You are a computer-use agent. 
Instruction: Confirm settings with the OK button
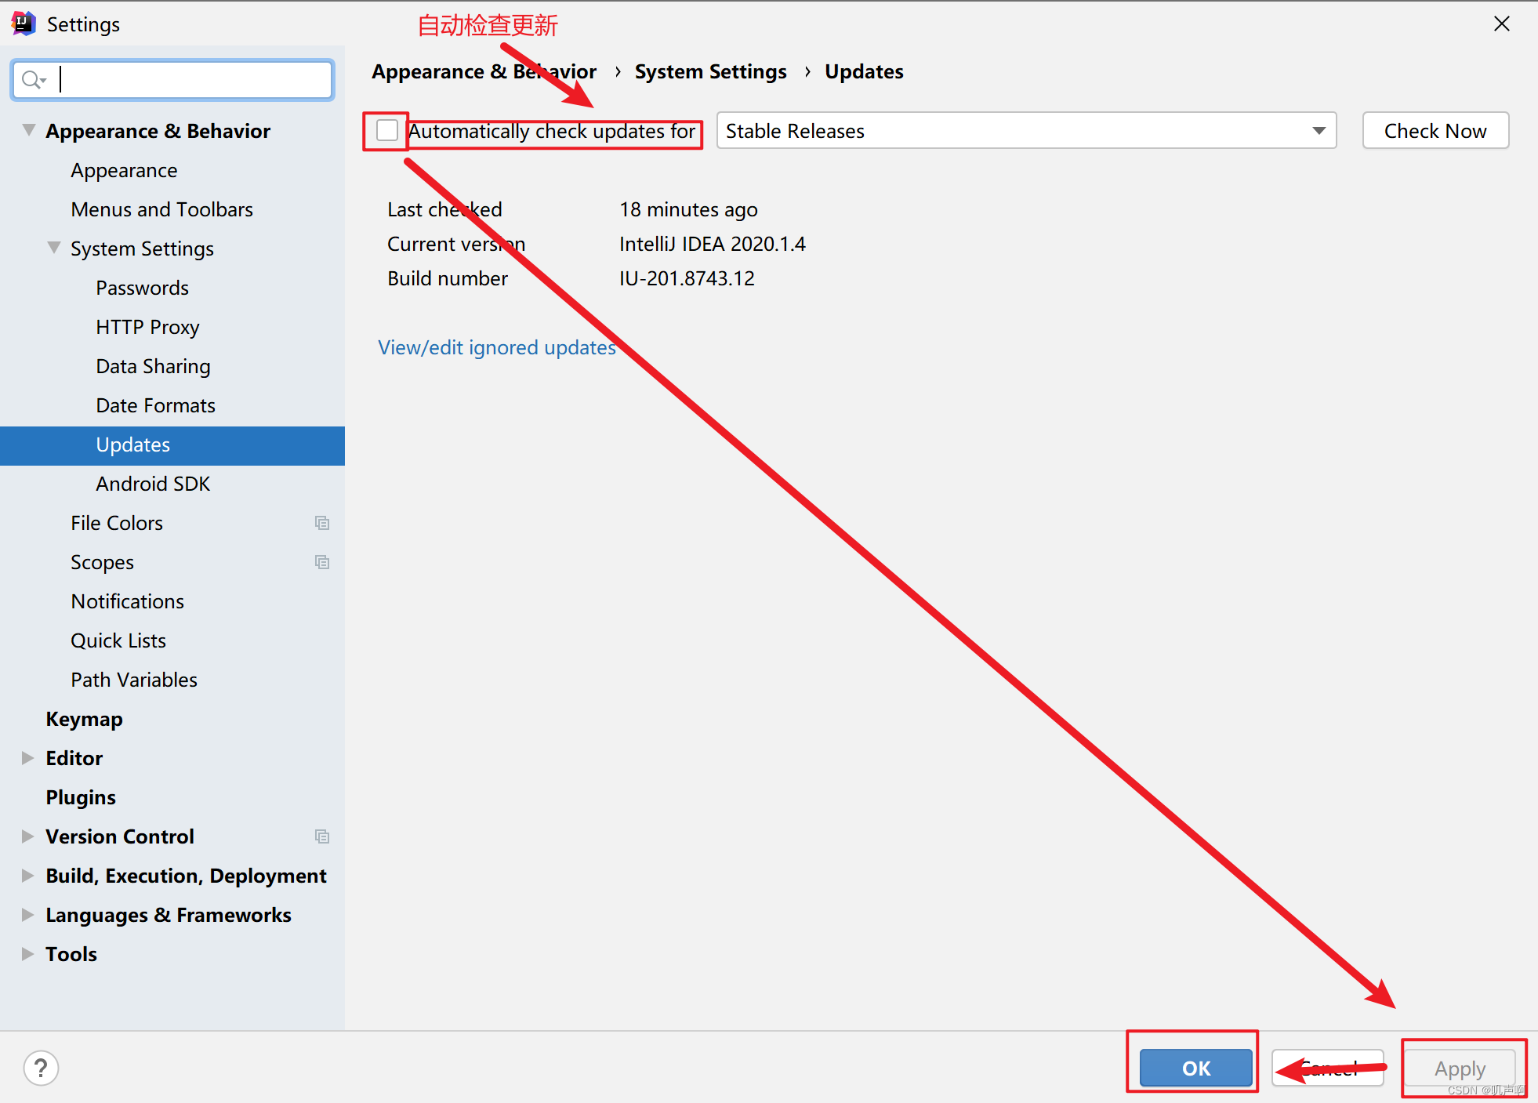pos(1195,1068)
